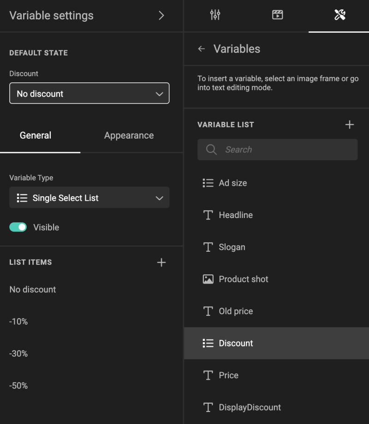This screenshot has width=369, height=424.
Task: Select the tools wrench panel icon
Action: tap(339, 15)
